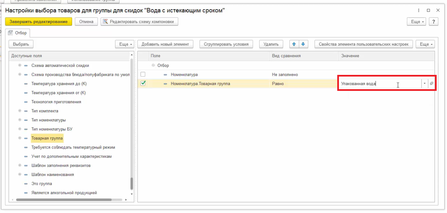The height and width of the screenshot is (213, 447).
Task: Enable the Номенклатура filter checkbox
Action: point(143,75)
